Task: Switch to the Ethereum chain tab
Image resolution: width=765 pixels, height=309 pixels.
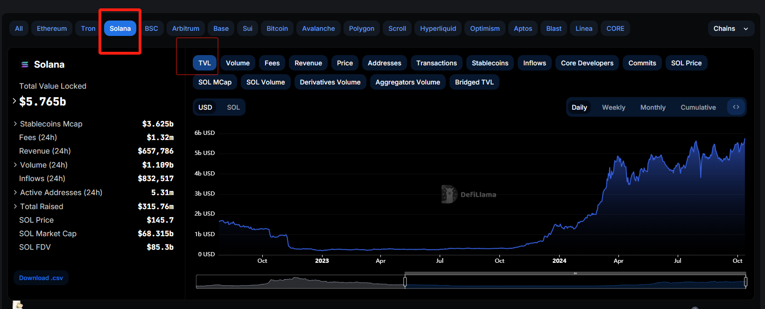Action: tap(52, 28)
